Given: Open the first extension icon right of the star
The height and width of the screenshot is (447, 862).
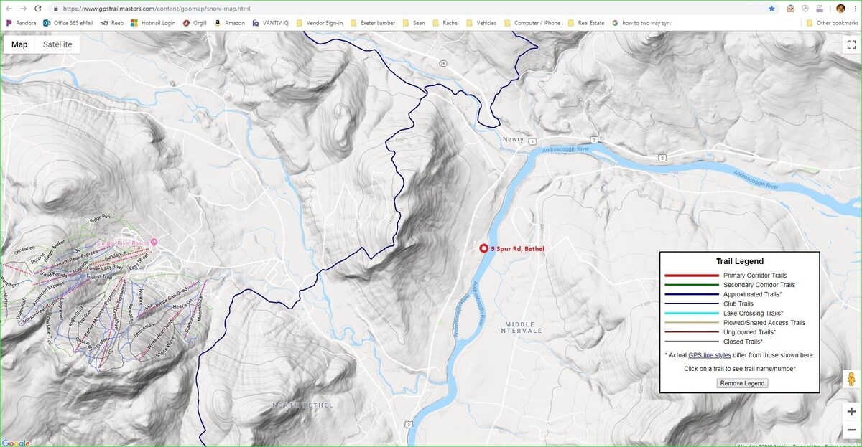Looking at the screenshot, I should tap(790, 9).
